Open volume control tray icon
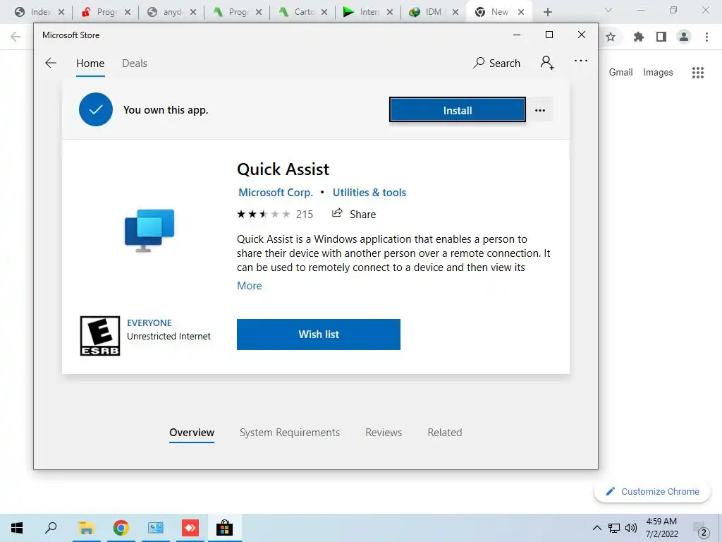This screenshot has width=722, height=542. click(631, 528)
